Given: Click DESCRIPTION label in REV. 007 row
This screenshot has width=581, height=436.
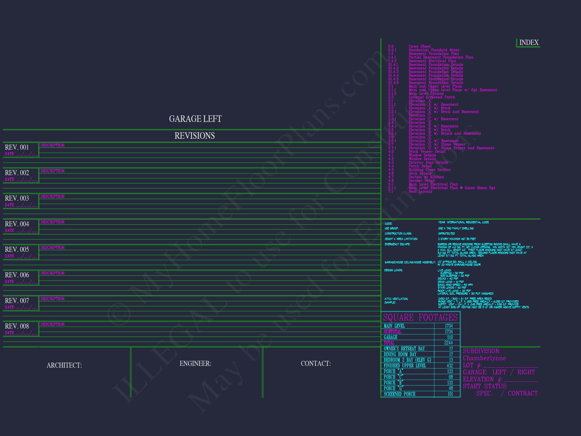Looking at the screenshot, I should (x=52, y=299).
